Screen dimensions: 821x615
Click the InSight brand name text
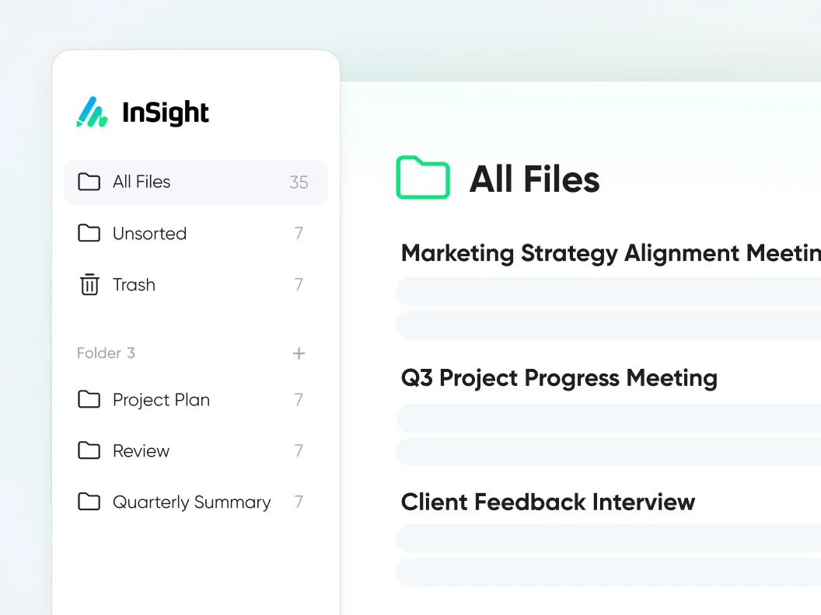tap(166, 113)
